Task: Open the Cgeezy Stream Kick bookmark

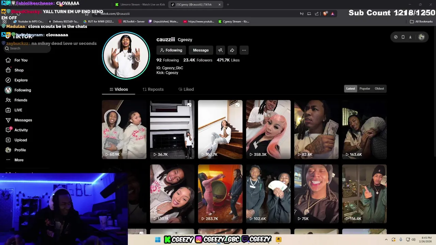Action: click(234, 21)
